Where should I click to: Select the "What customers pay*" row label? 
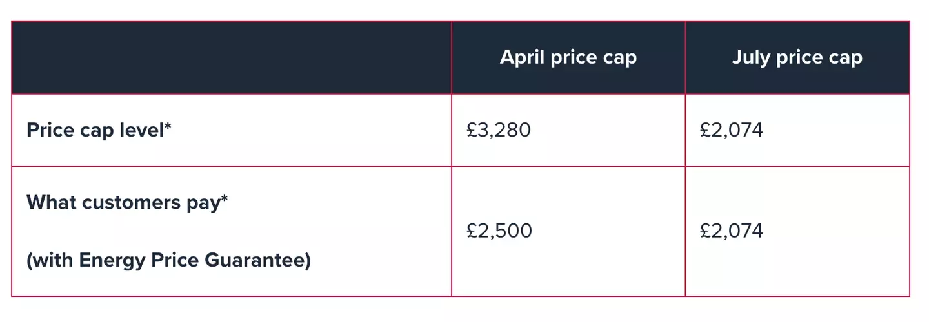(127, 202)
